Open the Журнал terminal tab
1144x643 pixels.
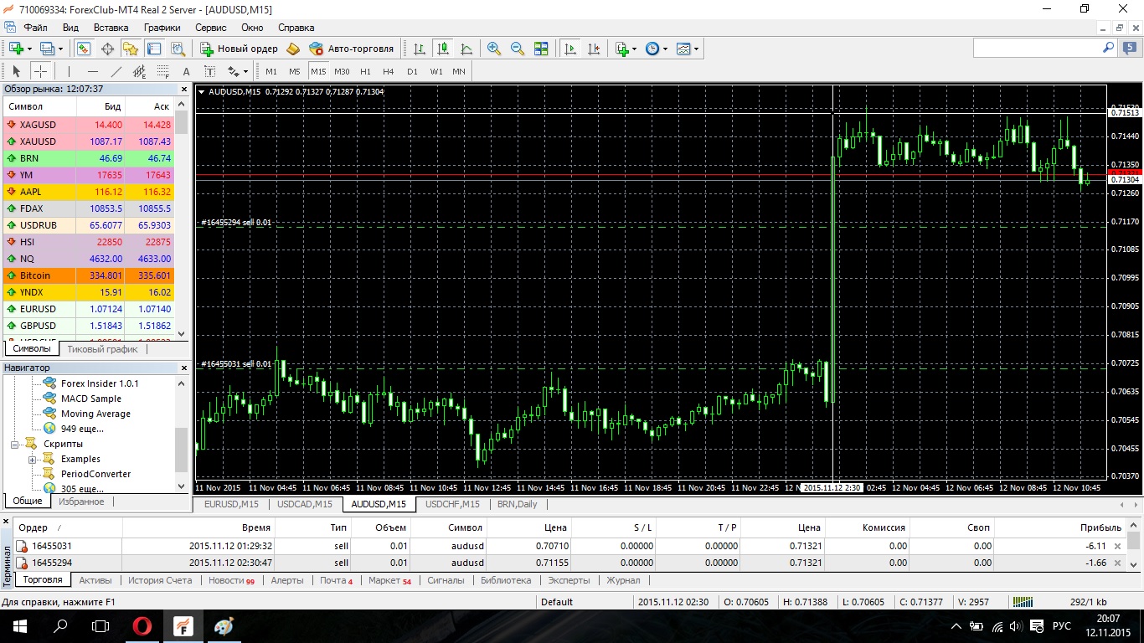623,580
